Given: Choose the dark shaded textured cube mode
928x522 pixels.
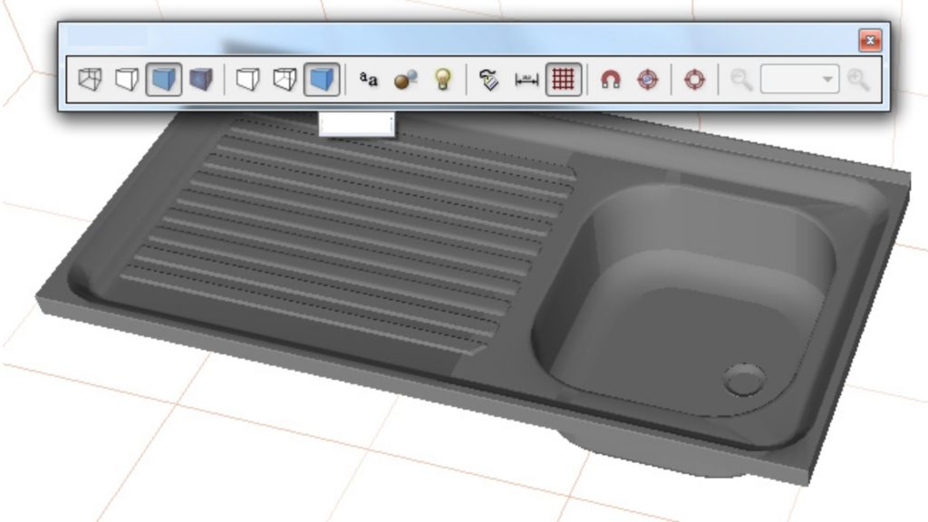Looking at the screenshot, I should click(199, 80).
